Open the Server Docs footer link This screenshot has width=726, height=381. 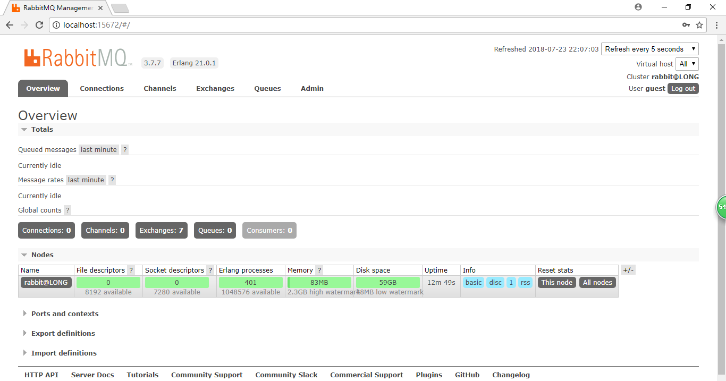click(x=92, y=375)
